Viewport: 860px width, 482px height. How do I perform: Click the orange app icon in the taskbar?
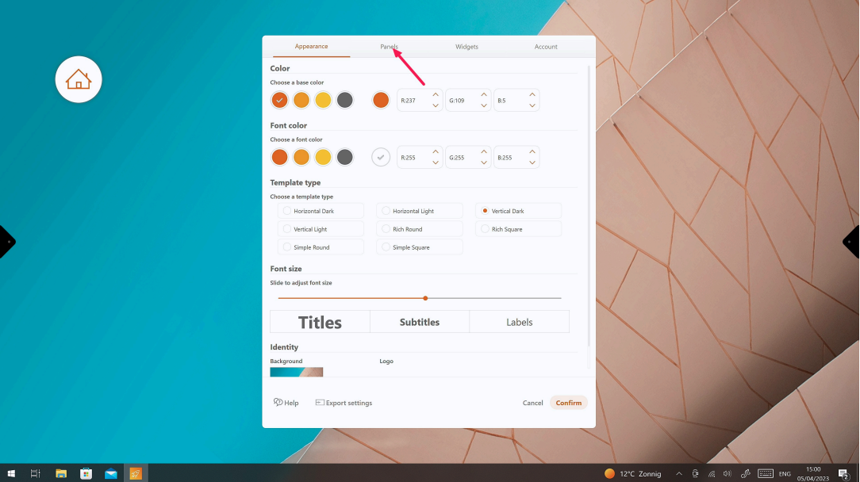[x=136, y=473]
